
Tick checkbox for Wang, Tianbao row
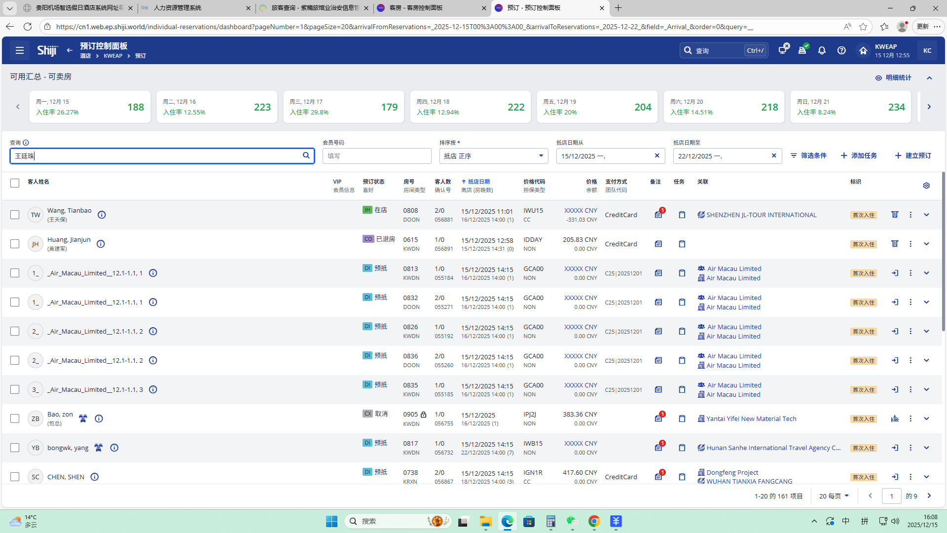[15, 215]
